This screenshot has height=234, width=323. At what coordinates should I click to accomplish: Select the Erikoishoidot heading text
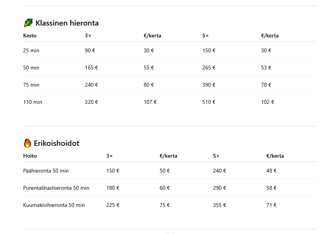(x=57, y=143)
